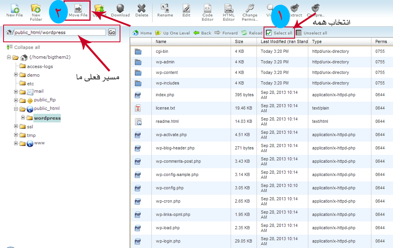
Task: Click the Compress toolbar icon
Action: pos(316,9)
